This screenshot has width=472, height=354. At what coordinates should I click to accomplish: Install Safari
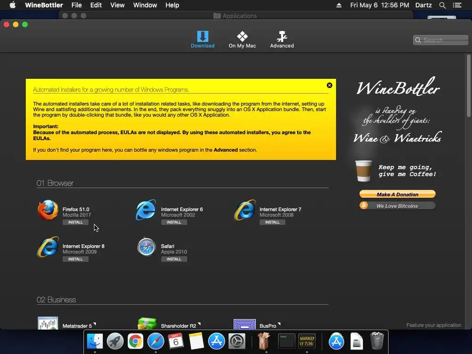174,259
